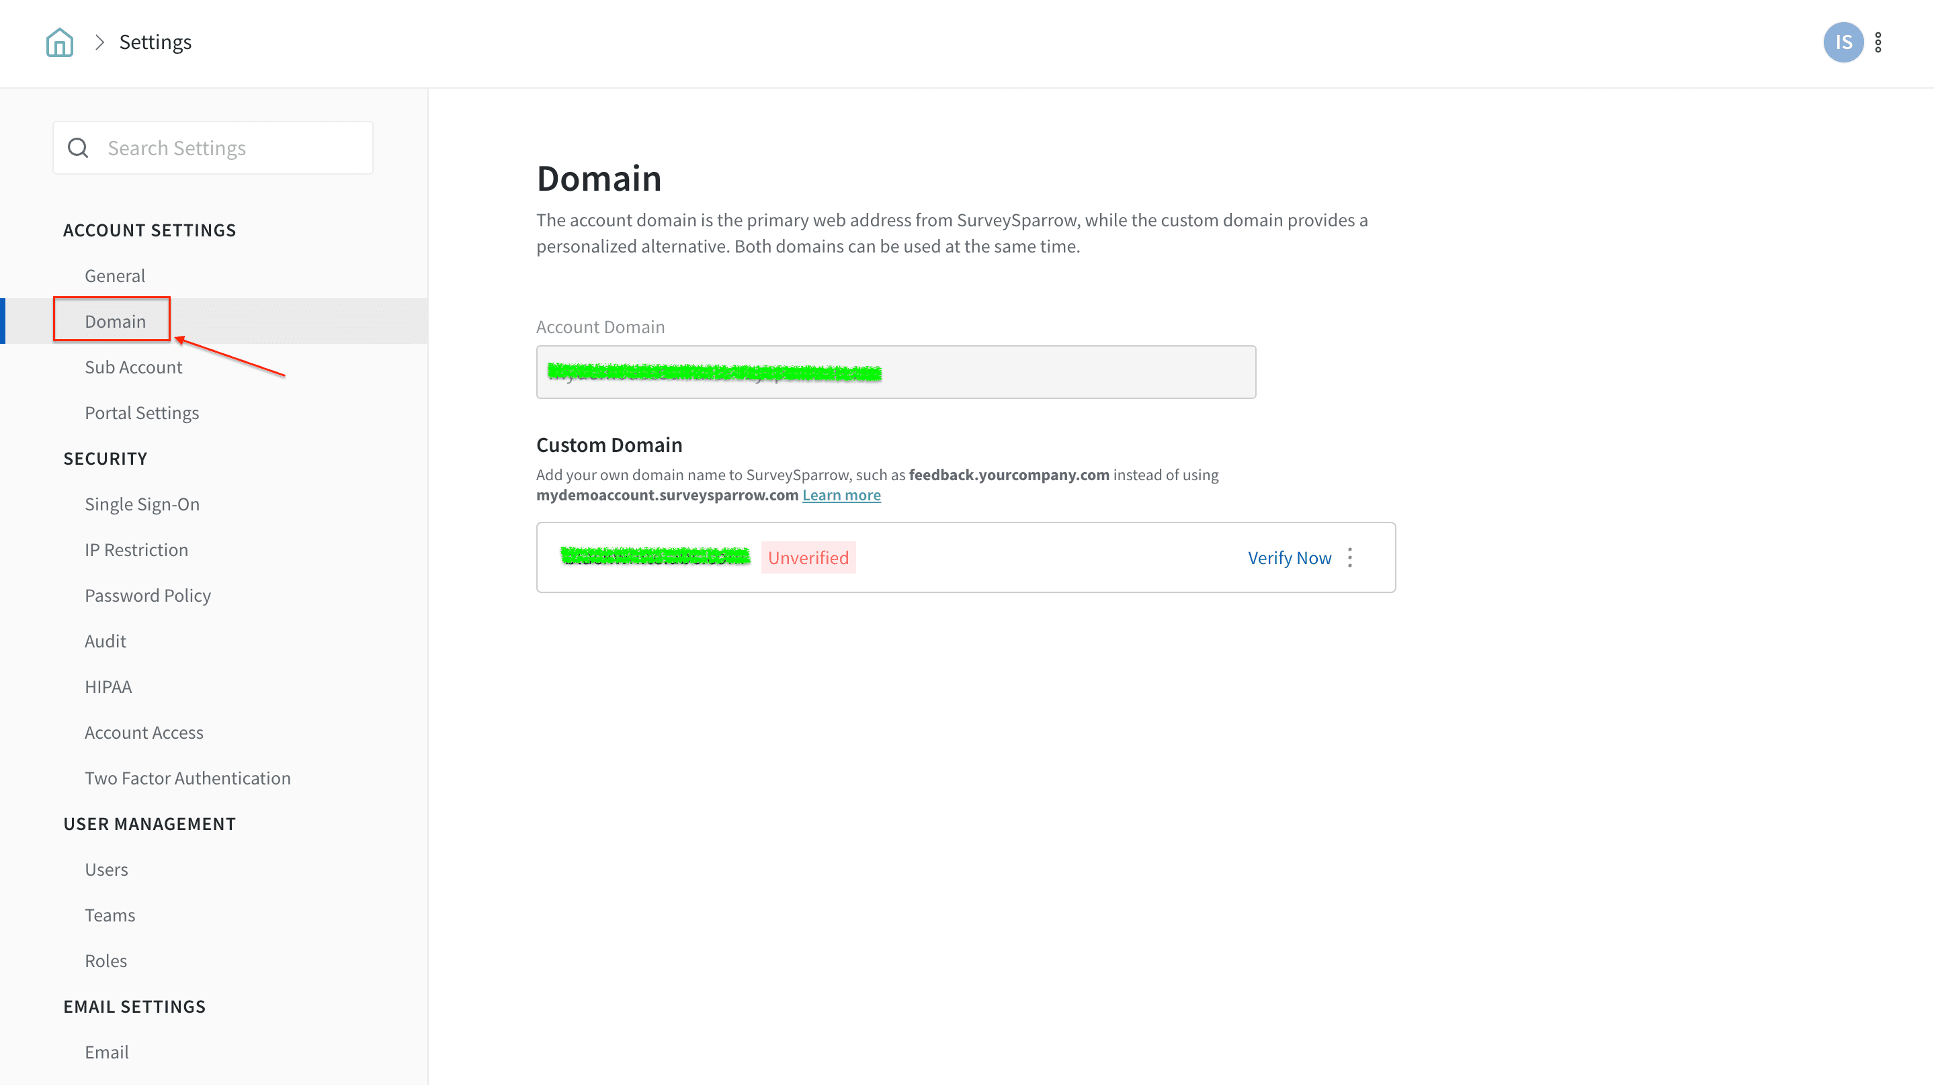The image size is (1934, 1088).
Task: Open the top-right three-dot menu
Action: click(1878, 43)
